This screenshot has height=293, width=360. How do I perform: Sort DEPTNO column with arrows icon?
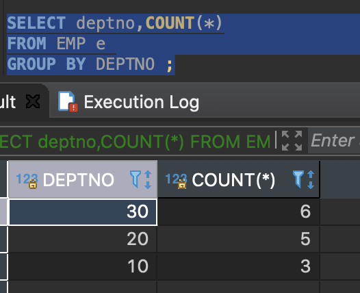click(x=148, y=179)
